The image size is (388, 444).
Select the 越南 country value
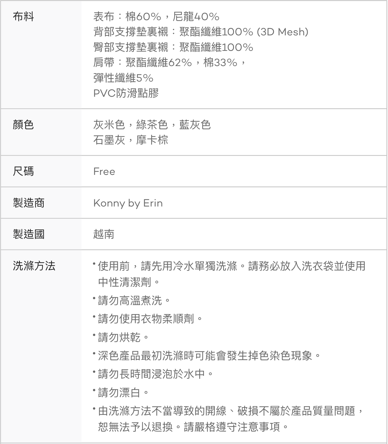pyautogui.click(x=104, y=234)
